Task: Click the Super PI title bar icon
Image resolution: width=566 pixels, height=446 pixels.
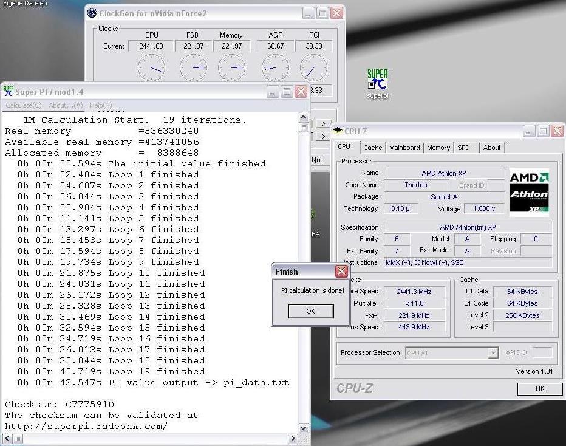Action: point(9,91)
